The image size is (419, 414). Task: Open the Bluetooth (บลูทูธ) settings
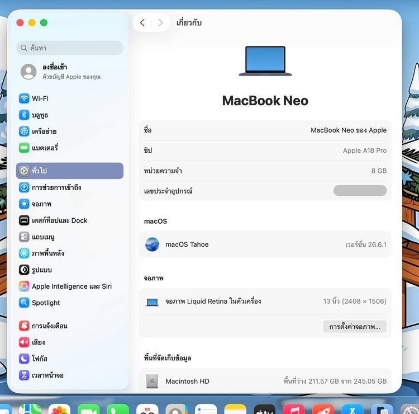coord(69,115)
